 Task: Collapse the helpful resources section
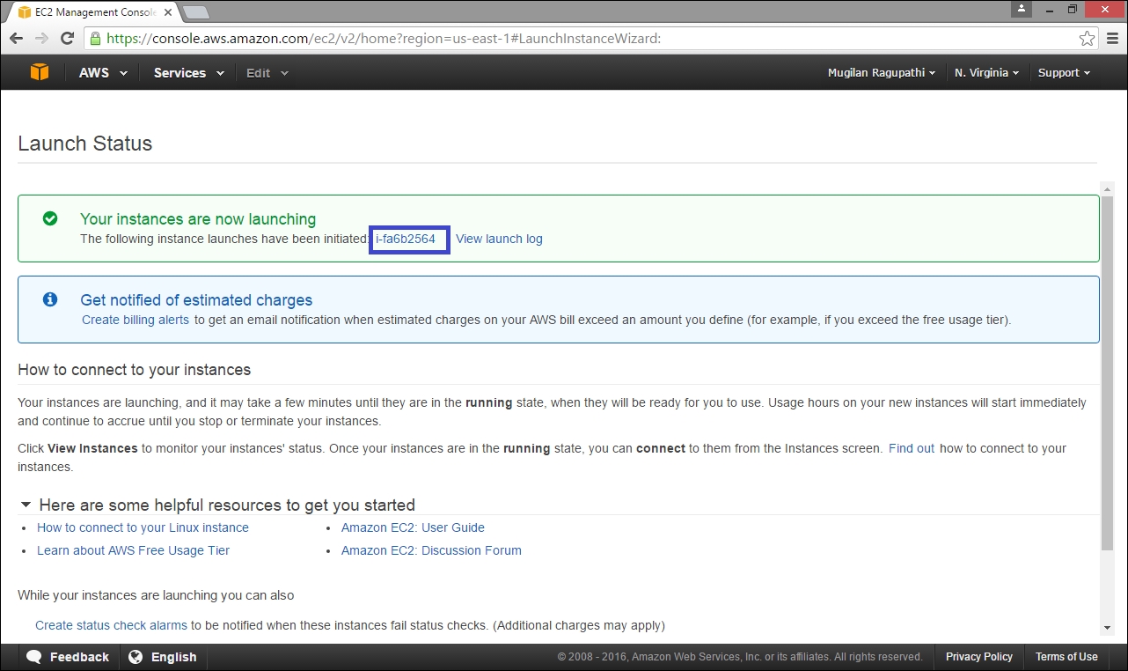tap(26, 505)
